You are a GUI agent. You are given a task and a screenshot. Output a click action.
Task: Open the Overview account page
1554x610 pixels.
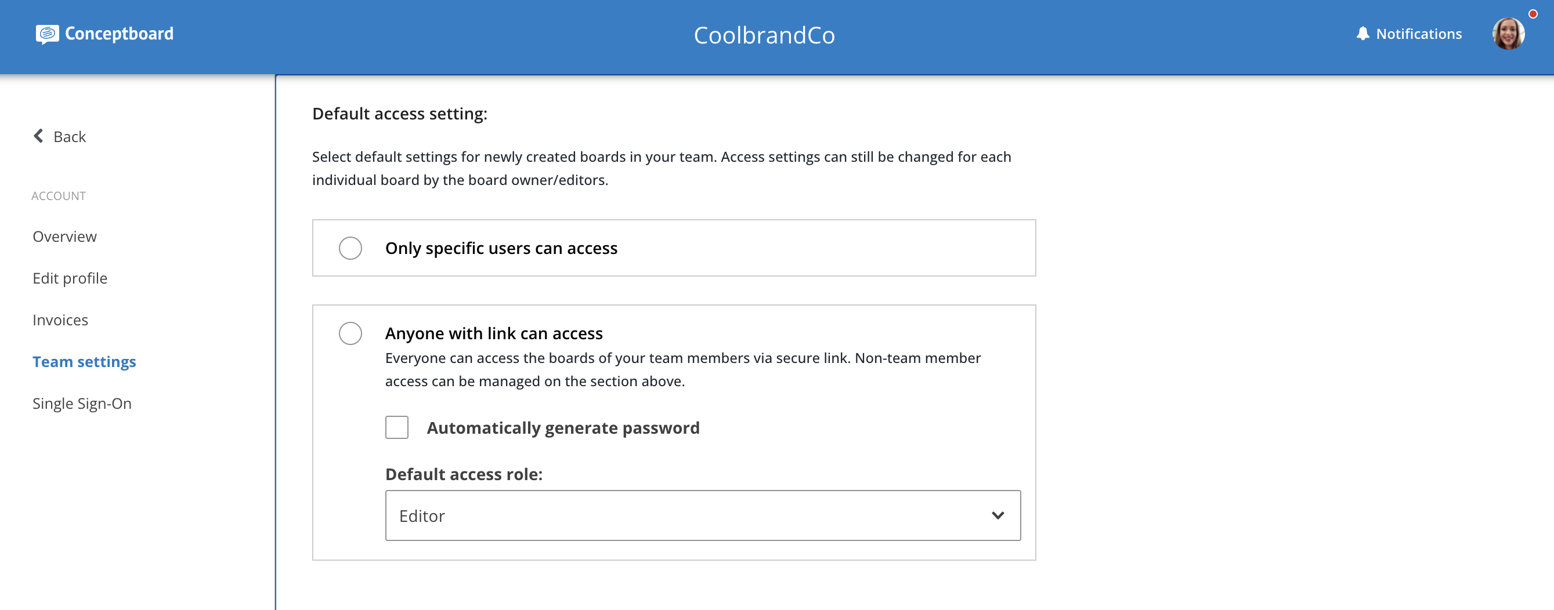pyautogui.click(x=64, y=236)
